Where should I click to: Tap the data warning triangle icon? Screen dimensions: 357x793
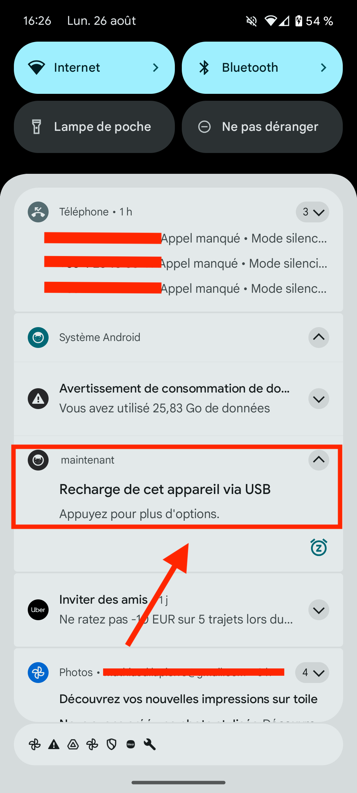tap(38, 398)
